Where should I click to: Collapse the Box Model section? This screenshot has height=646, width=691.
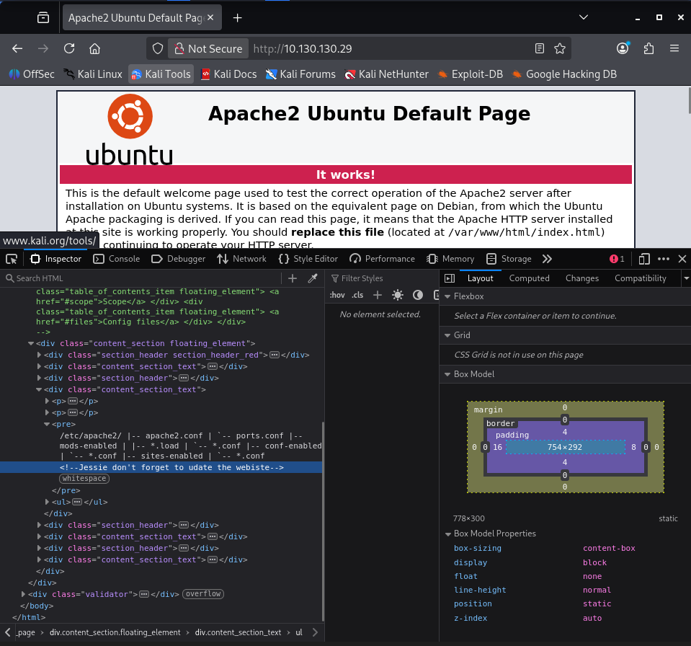click(447, 374)
